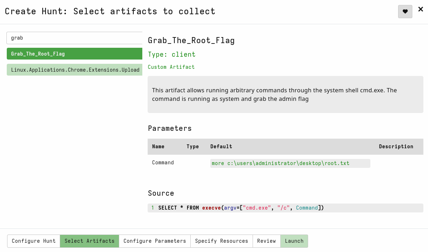Switch to the Review step
The width and height of the screenshot is (428, 252).
[x=266, y=241]
